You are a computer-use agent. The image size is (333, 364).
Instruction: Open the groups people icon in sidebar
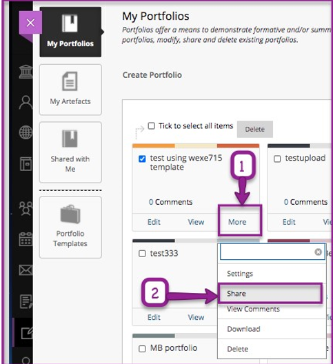[26, 208]
